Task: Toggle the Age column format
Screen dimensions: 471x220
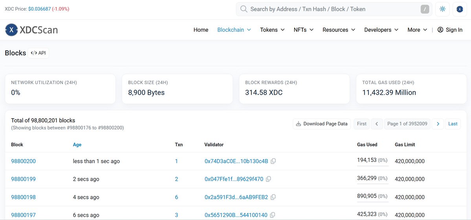Action: tap(77, 145)
